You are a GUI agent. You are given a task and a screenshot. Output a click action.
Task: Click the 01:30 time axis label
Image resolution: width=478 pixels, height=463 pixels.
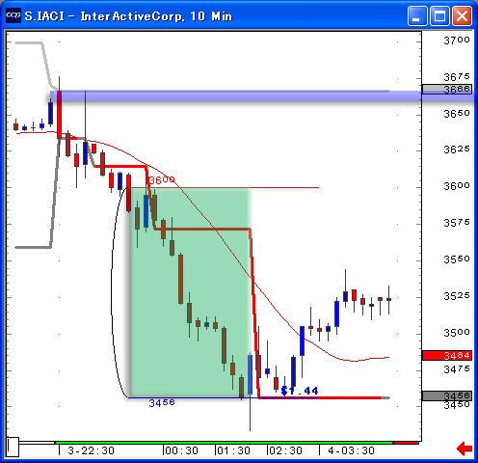pyautogui.click(x=233, y=450)
